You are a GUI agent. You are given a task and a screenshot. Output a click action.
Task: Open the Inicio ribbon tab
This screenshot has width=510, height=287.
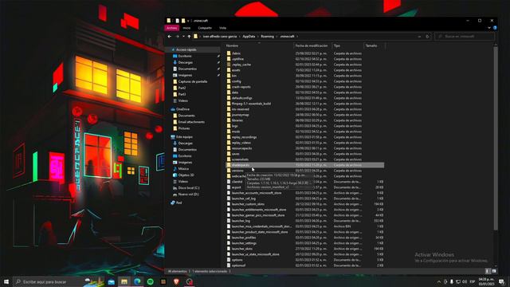(186, 28)
